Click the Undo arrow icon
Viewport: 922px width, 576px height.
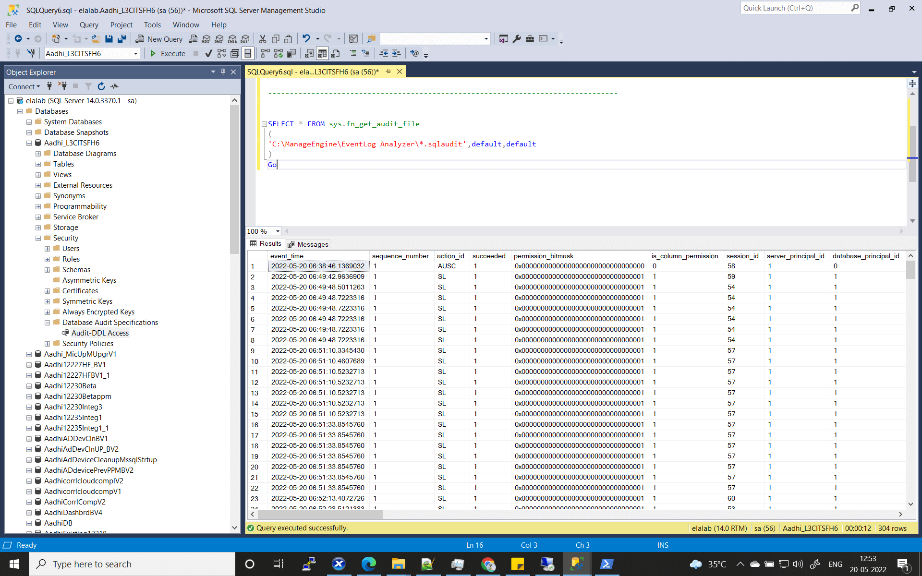pyautogui.click(x=306, y=38)
